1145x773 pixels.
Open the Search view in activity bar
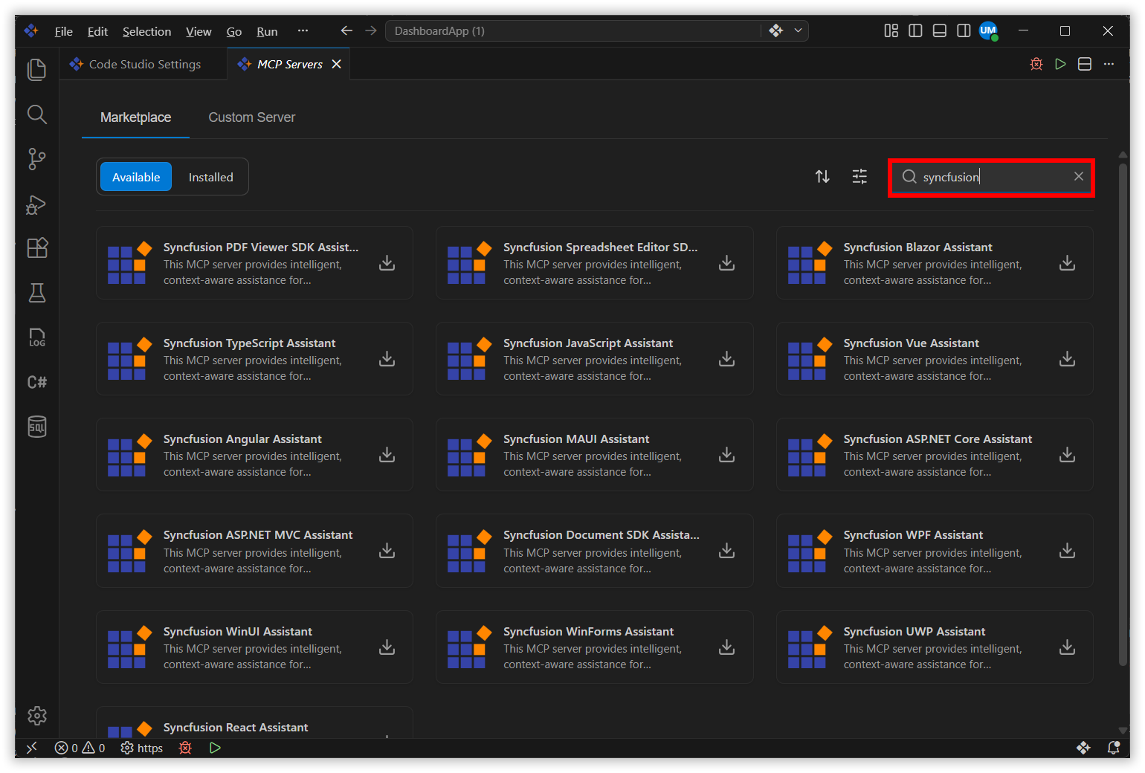click(36, 114)
